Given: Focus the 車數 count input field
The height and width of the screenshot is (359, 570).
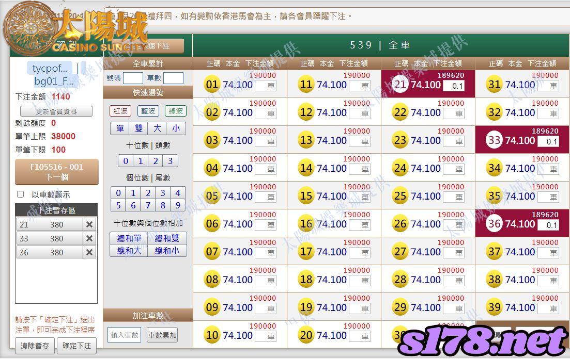Looking at the screenshot, I should pyautogui.click(x=174, y=78).
